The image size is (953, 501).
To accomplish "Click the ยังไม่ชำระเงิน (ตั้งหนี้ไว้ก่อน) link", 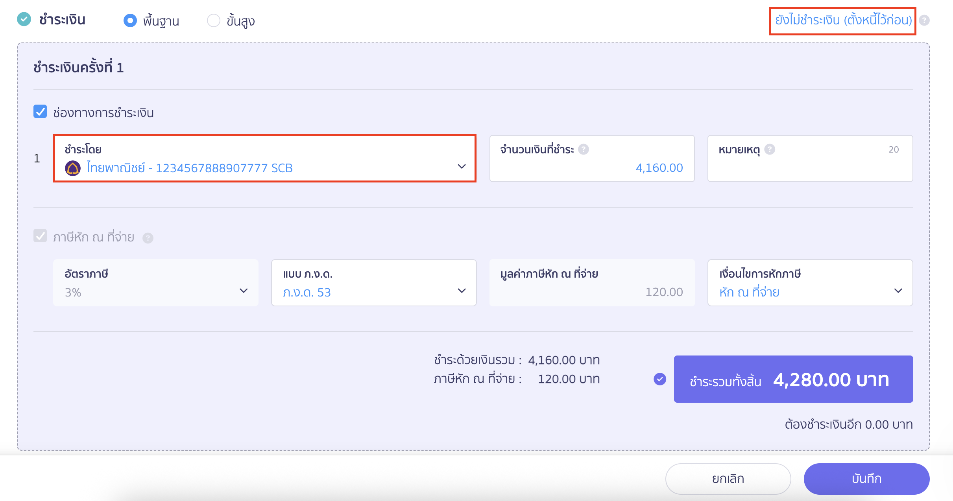I will (x=843, y=20).
